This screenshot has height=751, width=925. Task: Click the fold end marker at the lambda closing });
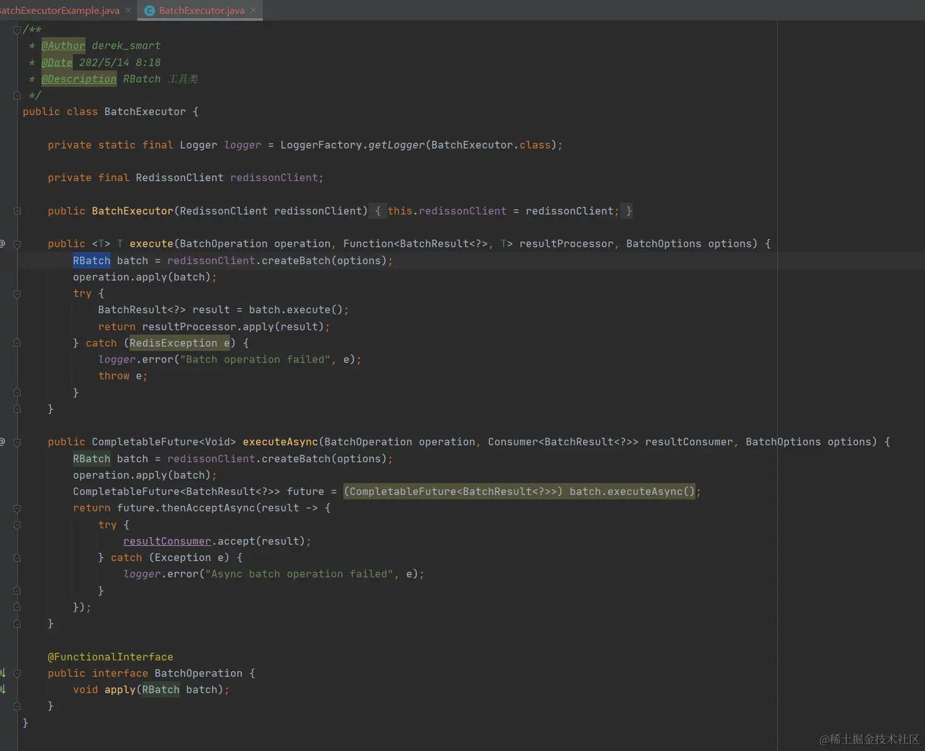click(x=17, y=607)
